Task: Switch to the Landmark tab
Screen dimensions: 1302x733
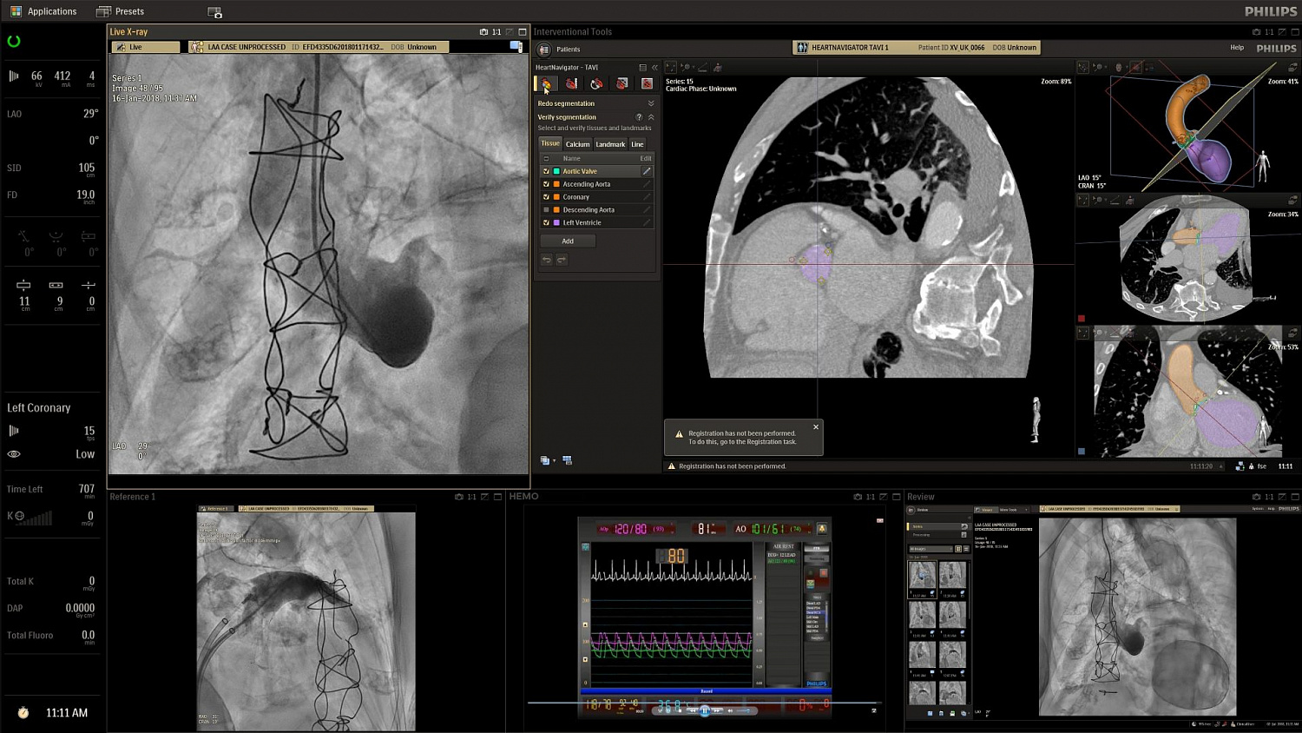Action: coord(610,144)
